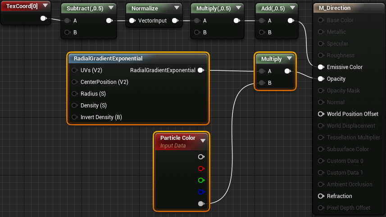Expand the TexCoord[0] node dropdown arrow

(45, 6)
